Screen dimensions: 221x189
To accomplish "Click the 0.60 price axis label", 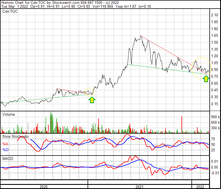I will click(214, 83).
